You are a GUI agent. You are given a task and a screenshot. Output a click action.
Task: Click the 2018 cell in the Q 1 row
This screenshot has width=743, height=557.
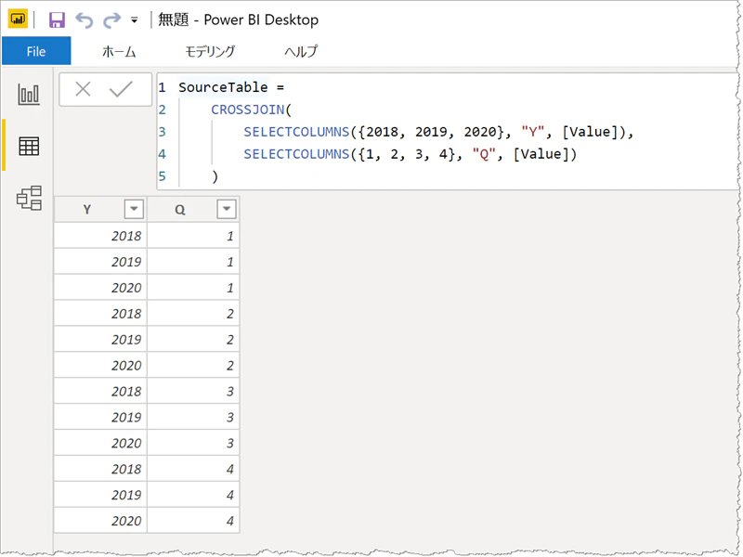pyautogui.click(x=101, y=236)
